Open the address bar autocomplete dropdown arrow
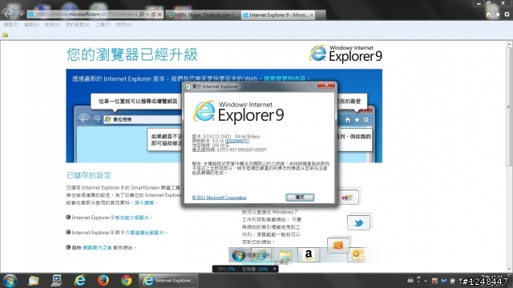The image size is (513, 288). 147,14
